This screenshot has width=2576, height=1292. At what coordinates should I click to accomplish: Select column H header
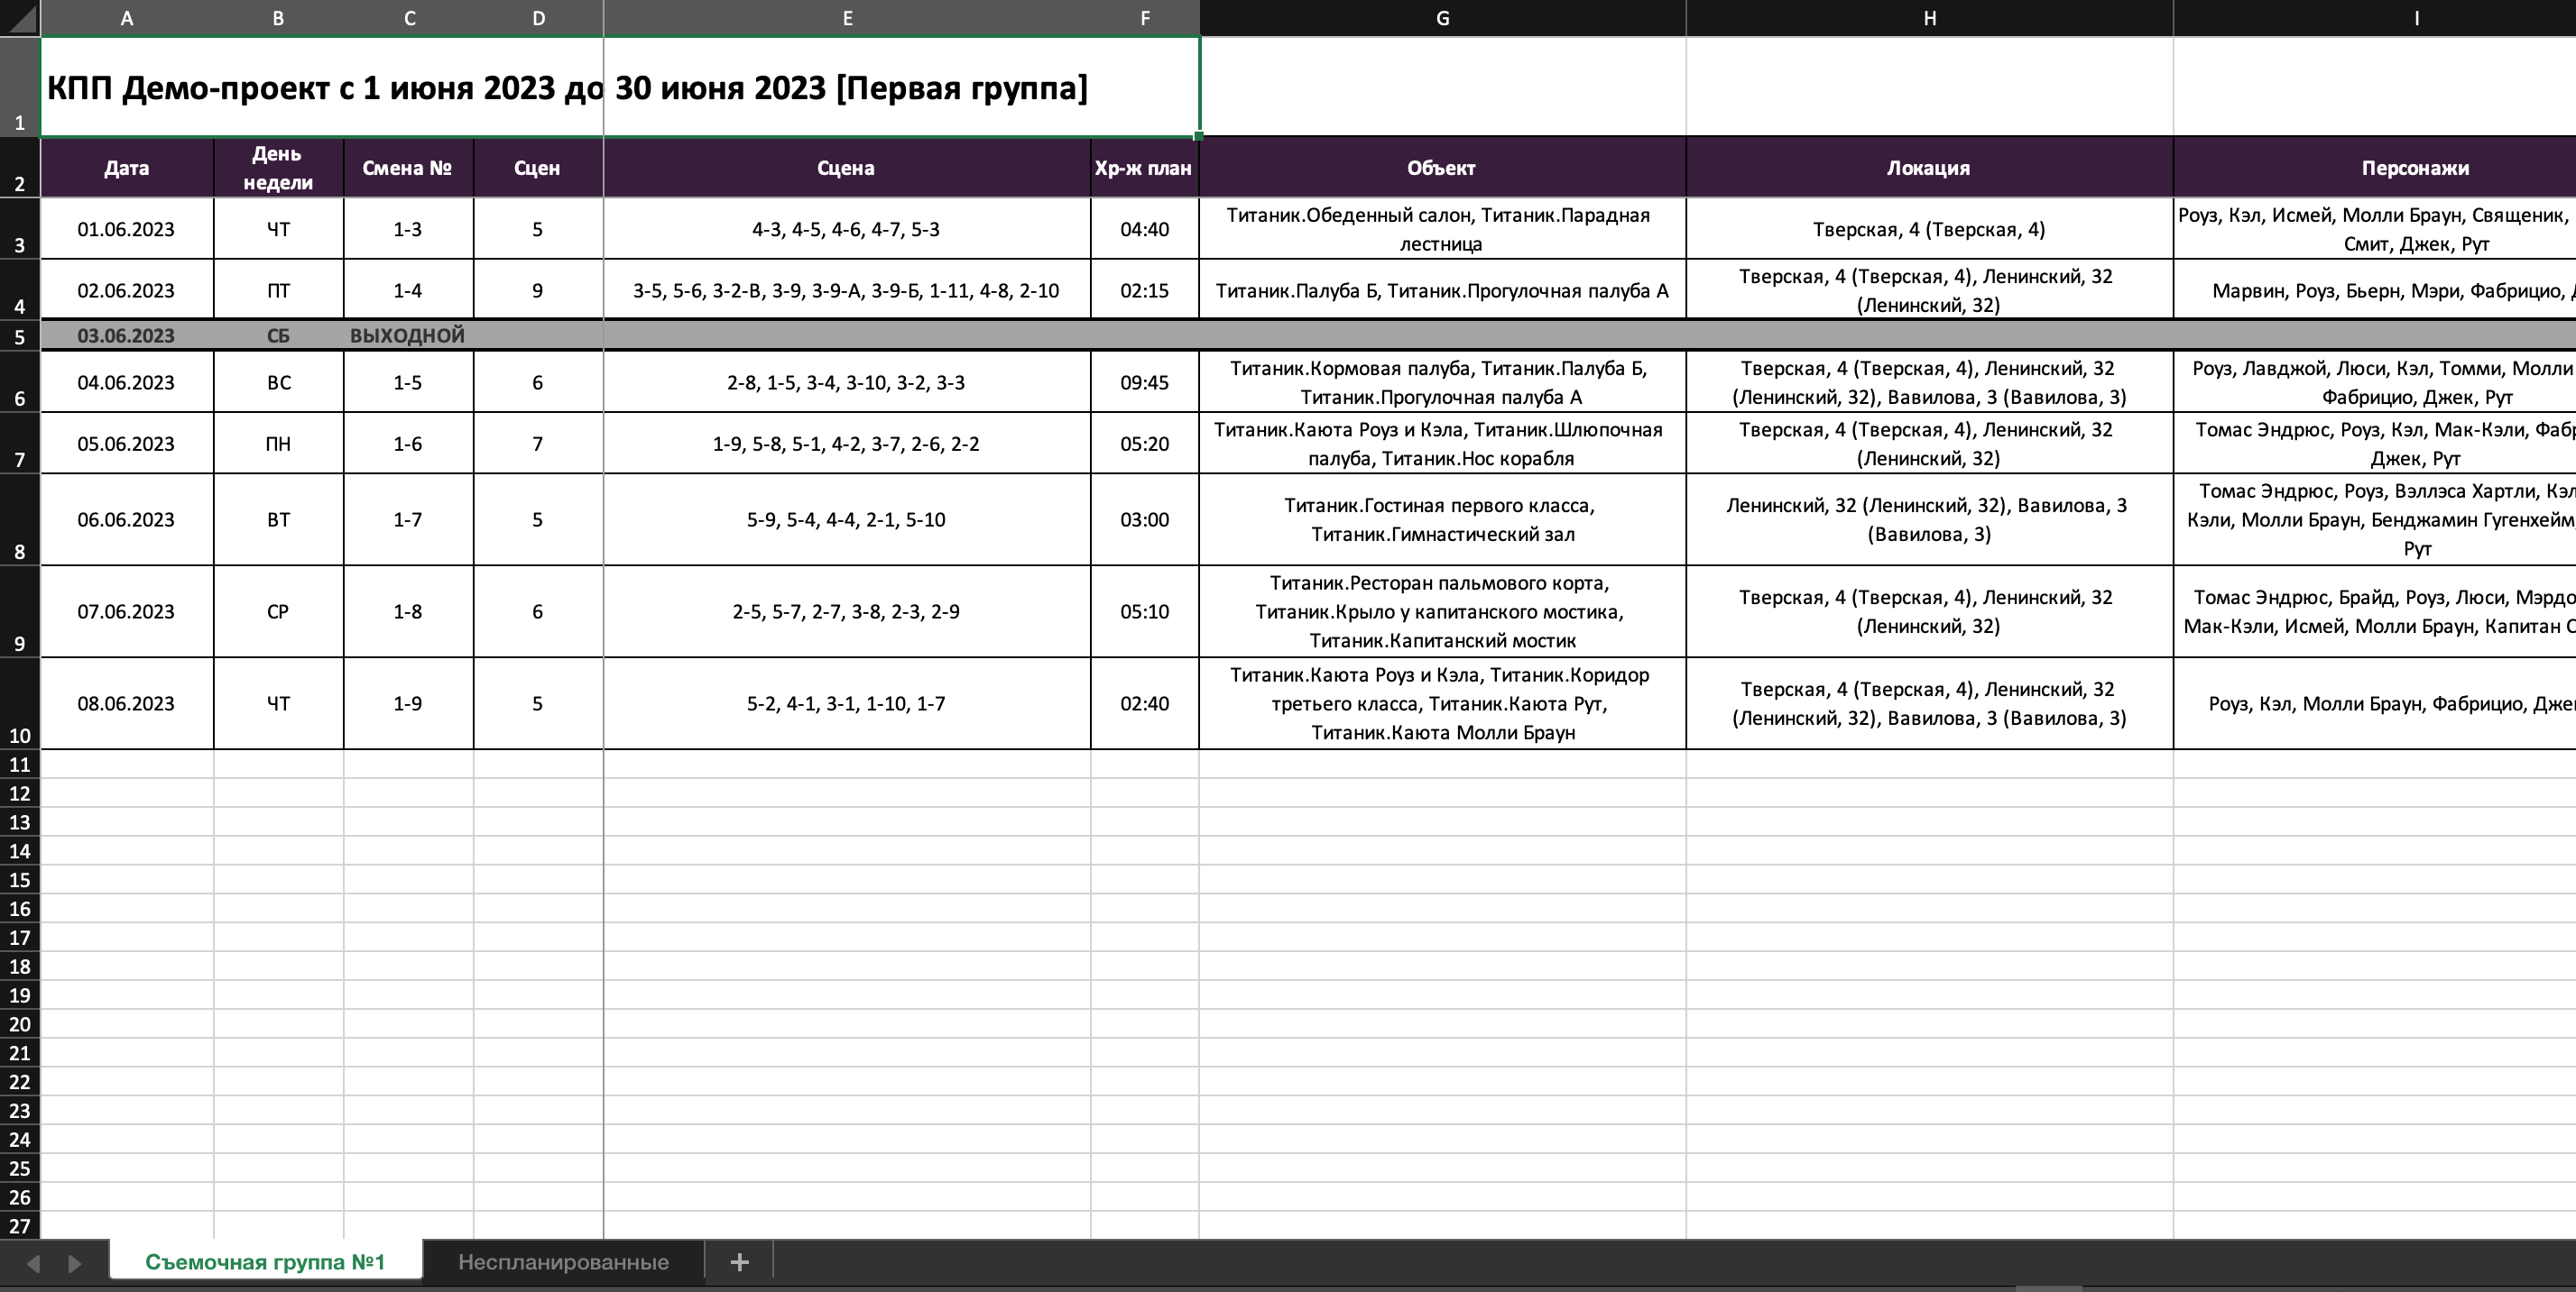1929,18
